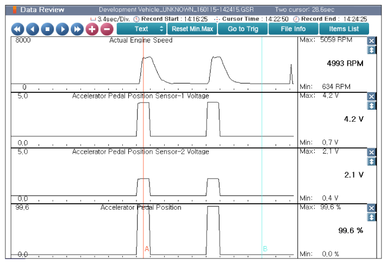
Task: Close the Pedal Position Sensor-1 Voltage graph
Action: [372, 97]
